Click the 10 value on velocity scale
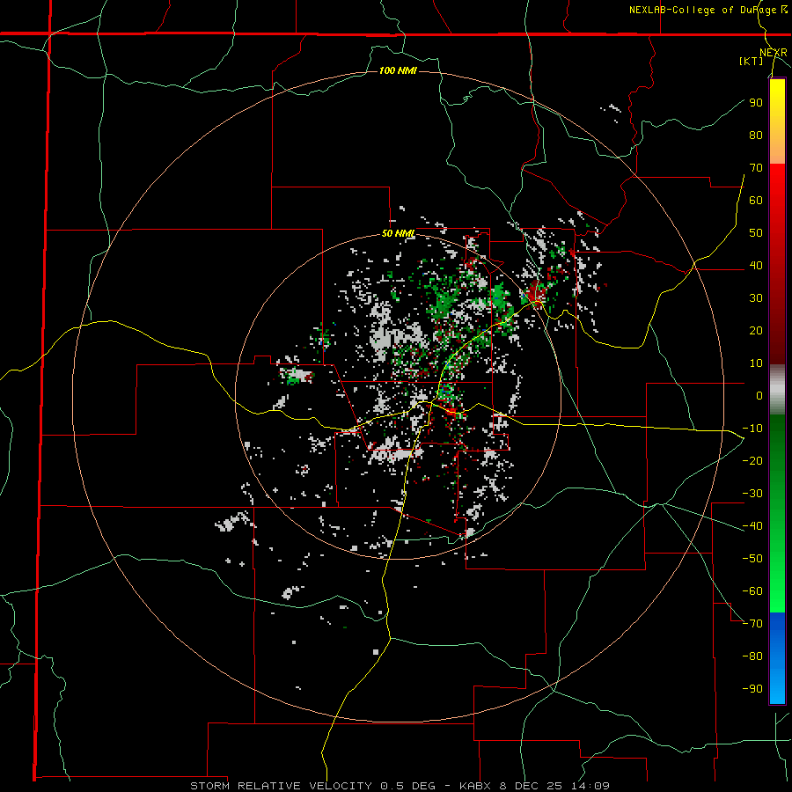Screen dimensions: 792x792 click(756, 363)
